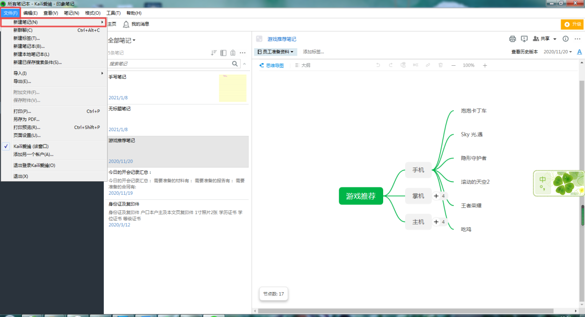Open the note info (i) icon
585x317 pixels.
[x=565, y=39]
